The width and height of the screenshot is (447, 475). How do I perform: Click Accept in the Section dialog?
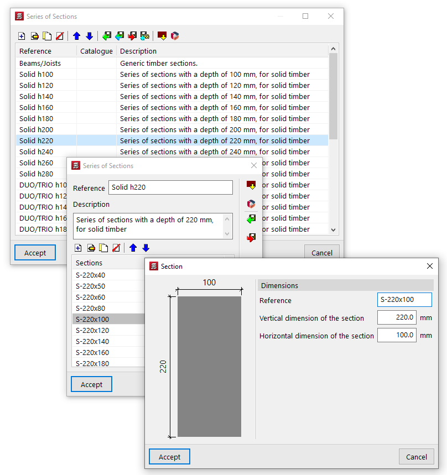169,457
